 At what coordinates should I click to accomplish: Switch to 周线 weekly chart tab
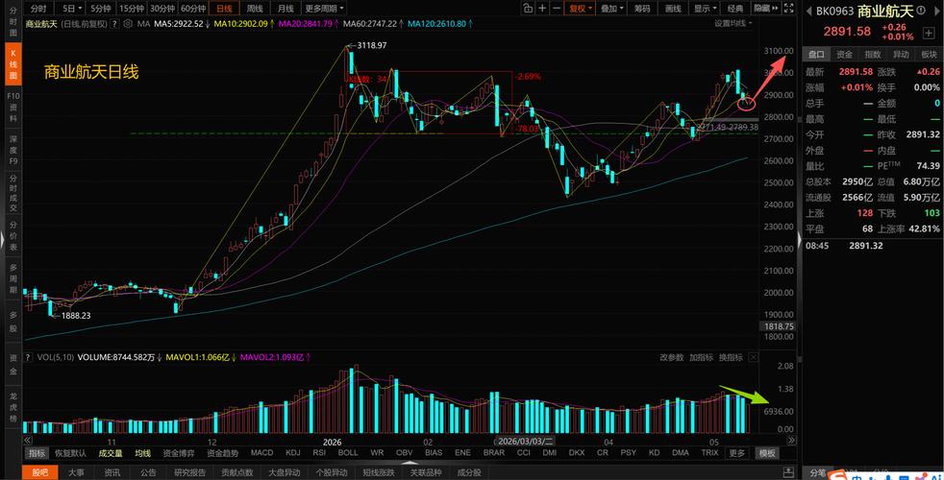(254, 9)
